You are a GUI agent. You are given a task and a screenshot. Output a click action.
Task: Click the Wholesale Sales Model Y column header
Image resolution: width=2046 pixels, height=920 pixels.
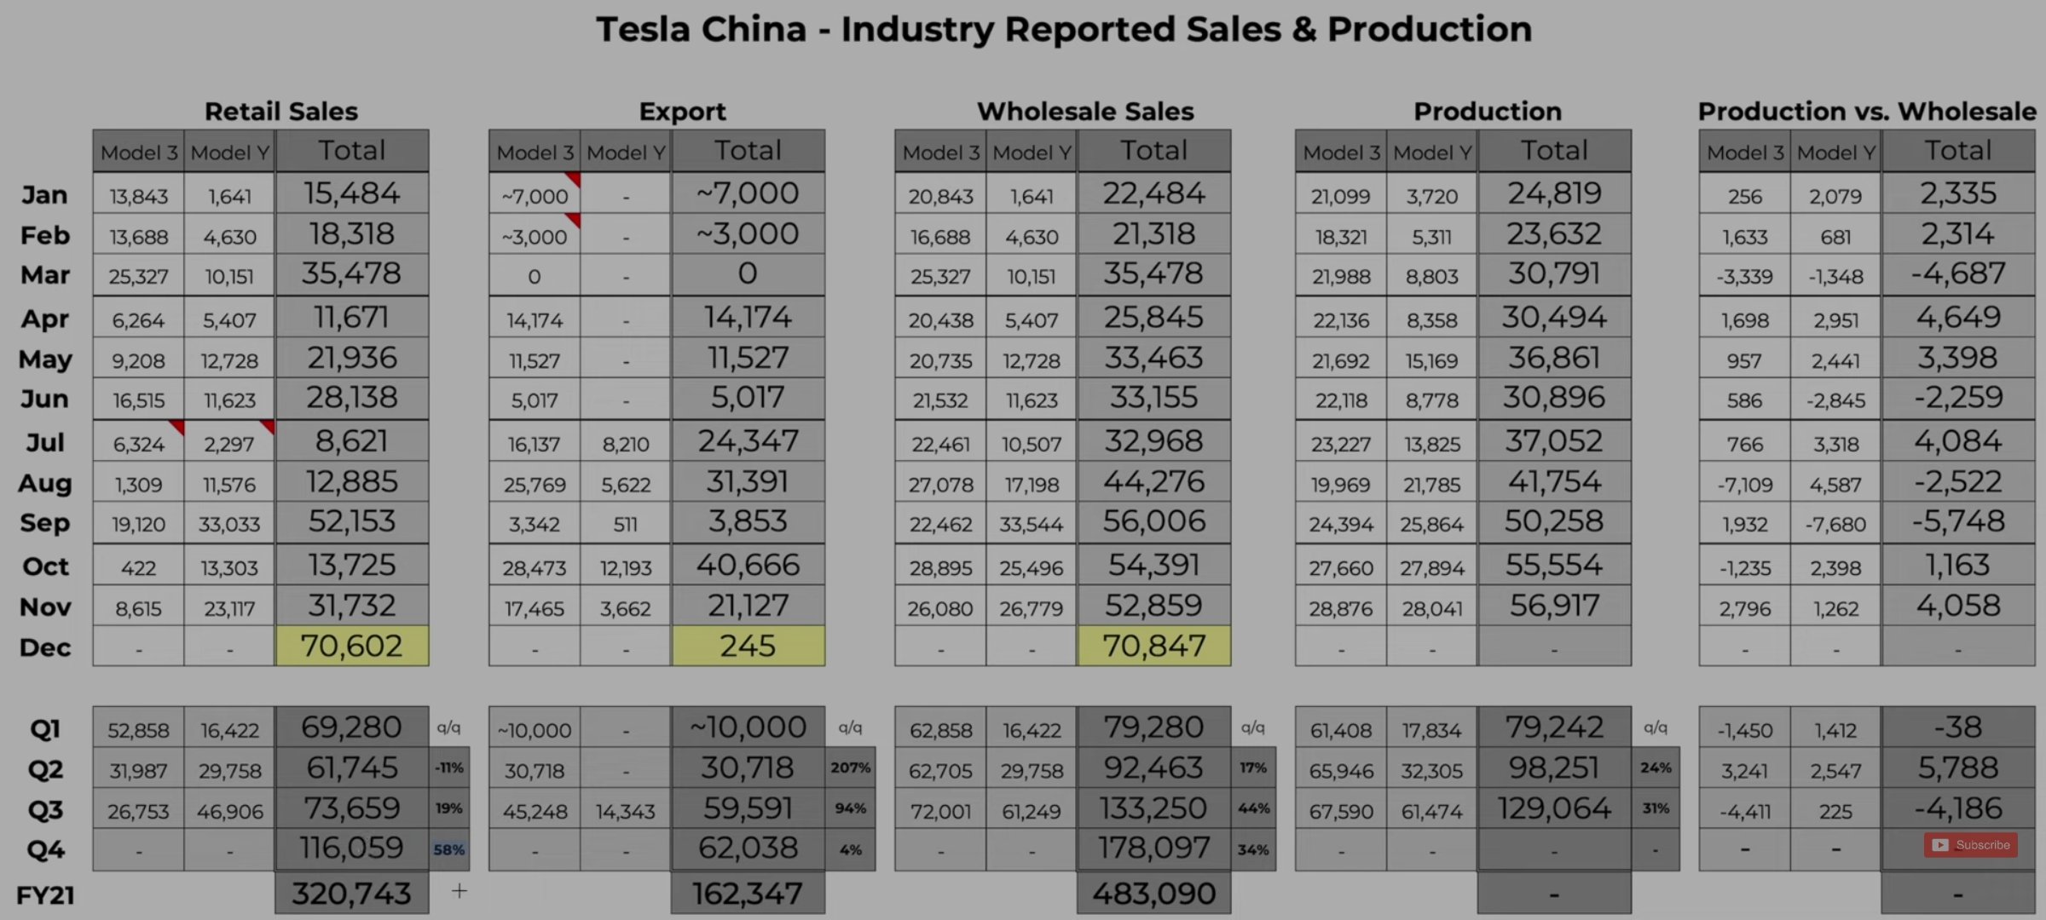pyautogui.click(x=1032, y=152)
